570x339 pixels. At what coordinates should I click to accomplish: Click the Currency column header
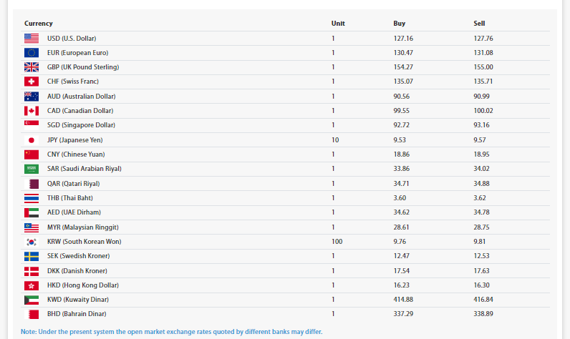coord(39,24)
